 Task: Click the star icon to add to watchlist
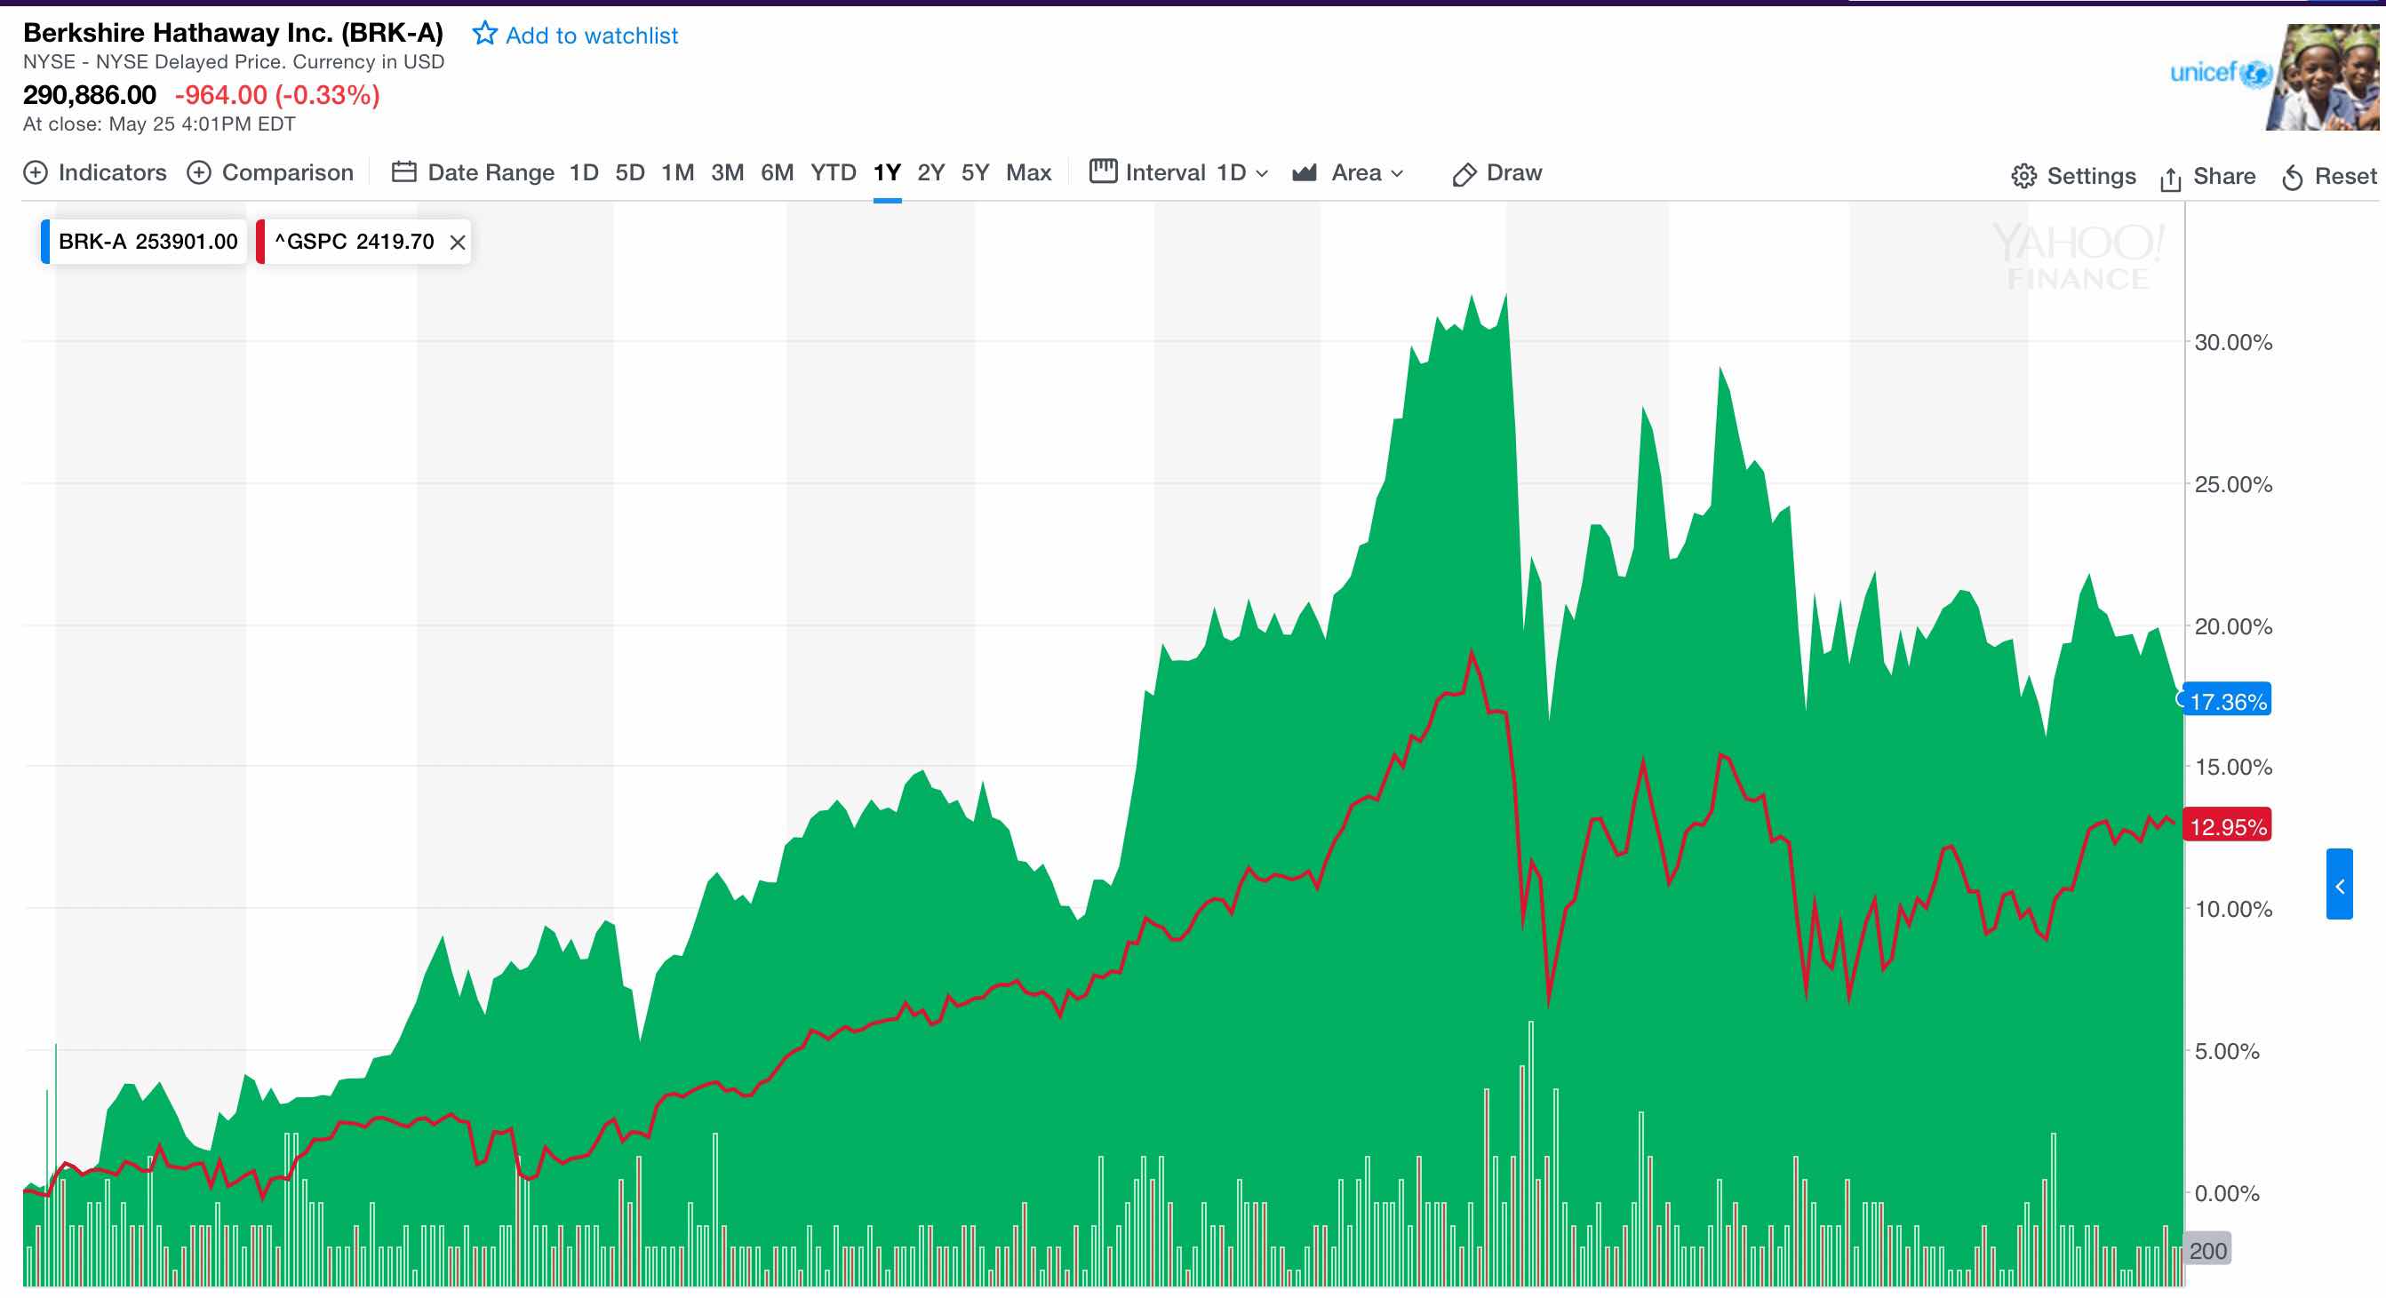[x=484, y=34]
